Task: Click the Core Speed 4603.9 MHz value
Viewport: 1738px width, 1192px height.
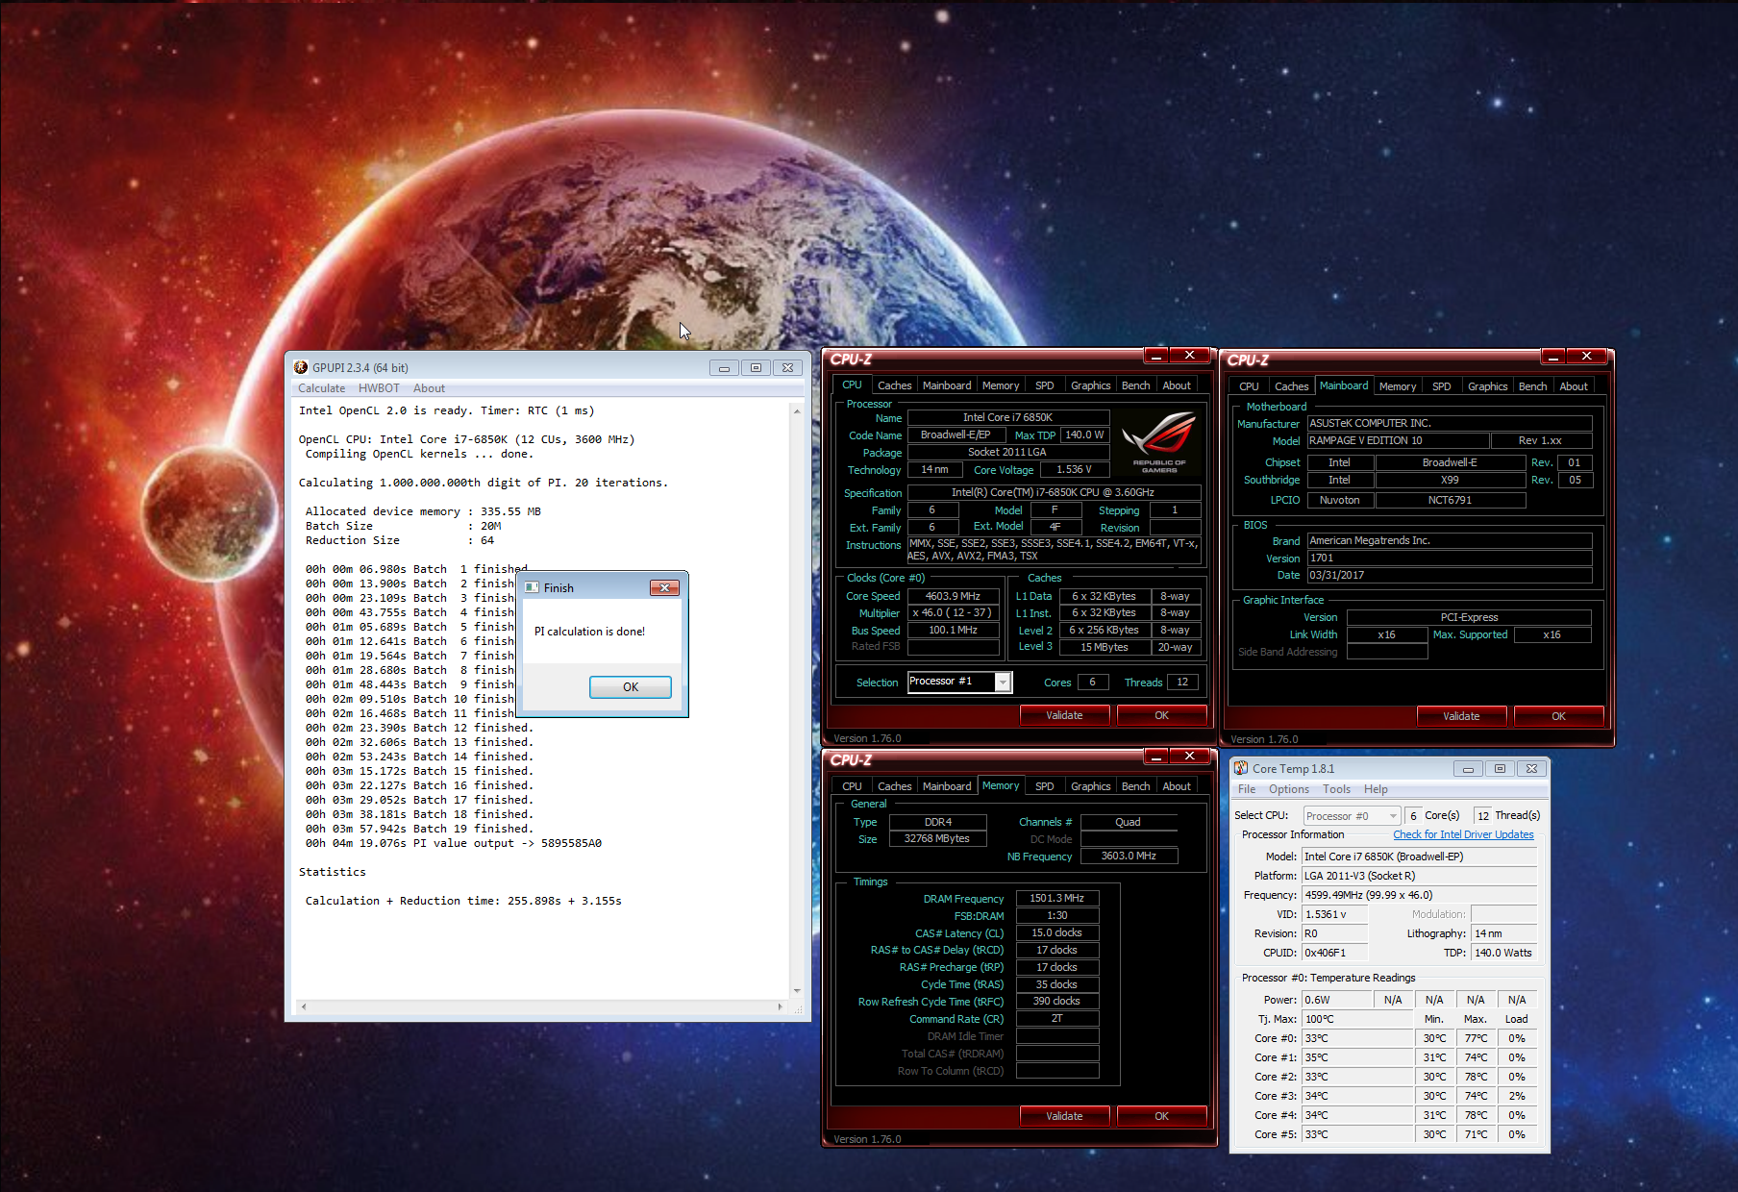Action: [x=953, y=596]
